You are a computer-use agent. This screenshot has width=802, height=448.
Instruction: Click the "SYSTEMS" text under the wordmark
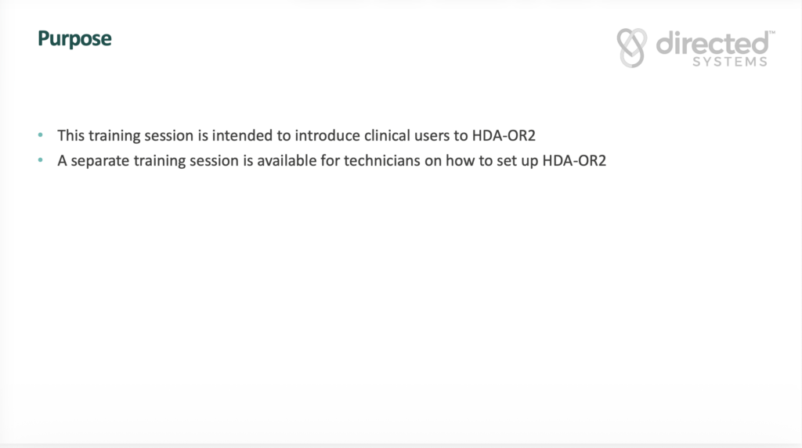point(730,62)
